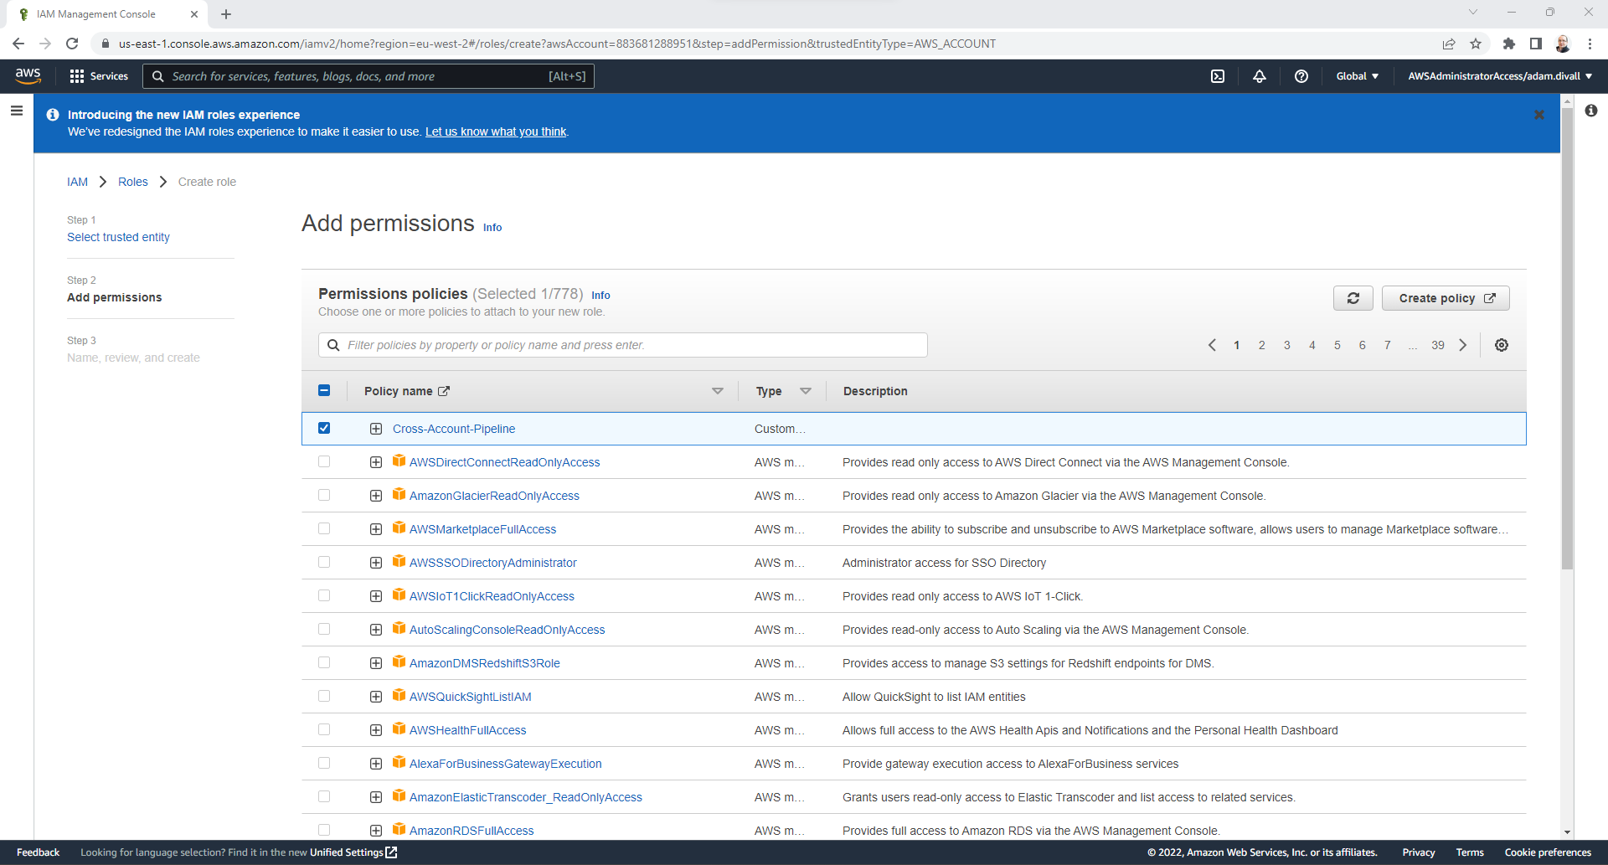
Task: Jump to policies page 39
Action: pyautogui.click(x=1438, y=345)
